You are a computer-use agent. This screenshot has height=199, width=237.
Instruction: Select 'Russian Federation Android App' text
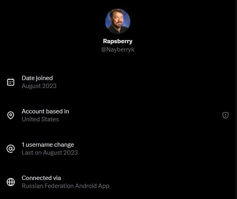point(66,186)
